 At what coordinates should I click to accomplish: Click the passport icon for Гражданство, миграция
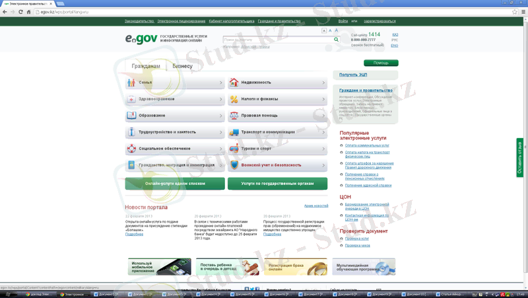pyautogui.click(x=131, y=165)
